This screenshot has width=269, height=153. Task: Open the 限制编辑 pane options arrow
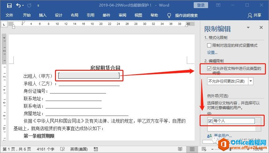(x=248, y=28)
